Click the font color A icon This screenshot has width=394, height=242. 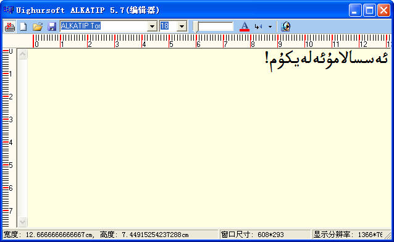(245, 27)
